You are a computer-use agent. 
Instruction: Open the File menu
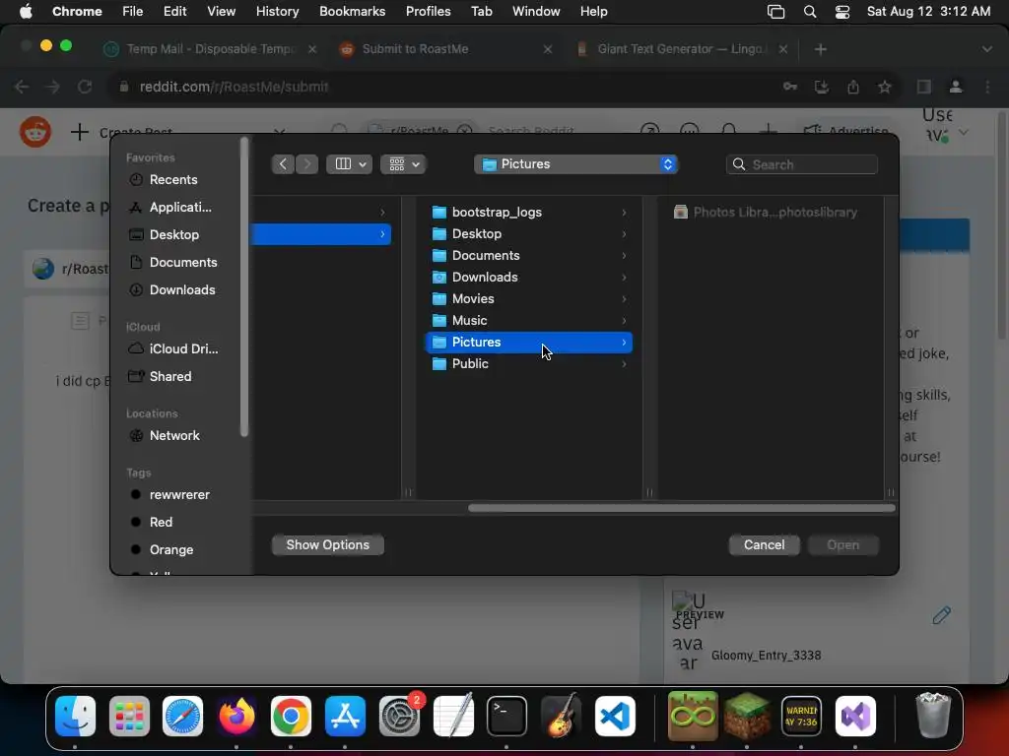pyautogui.click(x=133, y=12)
